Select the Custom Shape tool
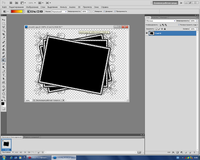This screenshot has width=200, height=160. tap(3, 82)
